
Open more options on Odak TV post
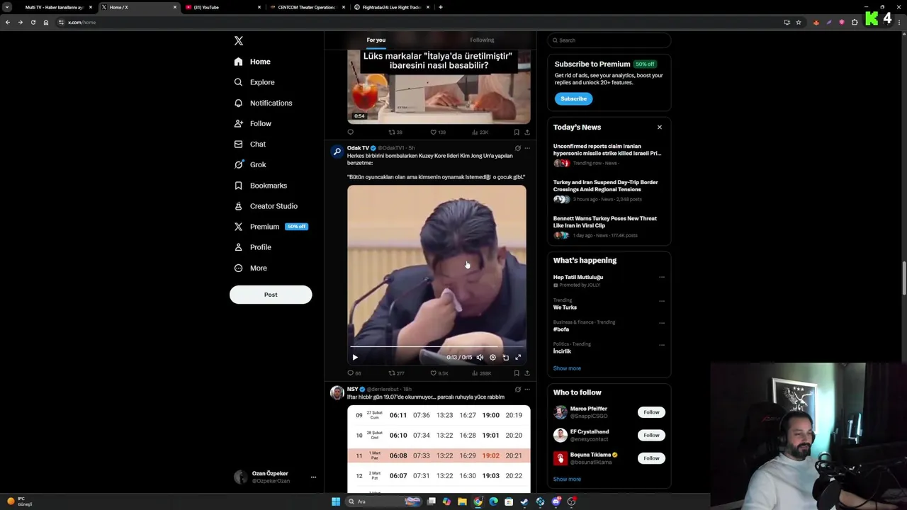pos(527,148)
